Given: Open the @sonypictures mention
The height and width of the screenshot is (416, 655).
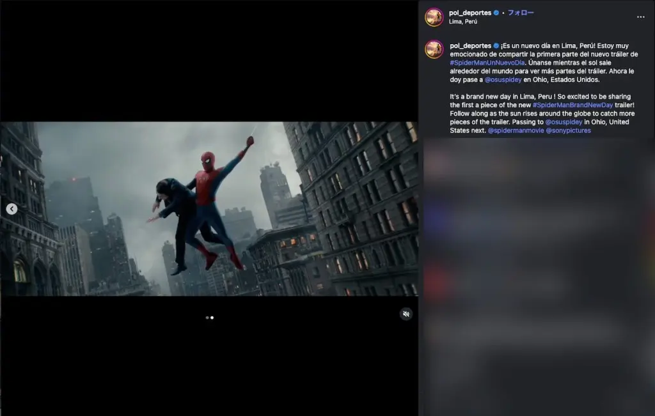Looking at the screenshot, I should click(568, 130).
